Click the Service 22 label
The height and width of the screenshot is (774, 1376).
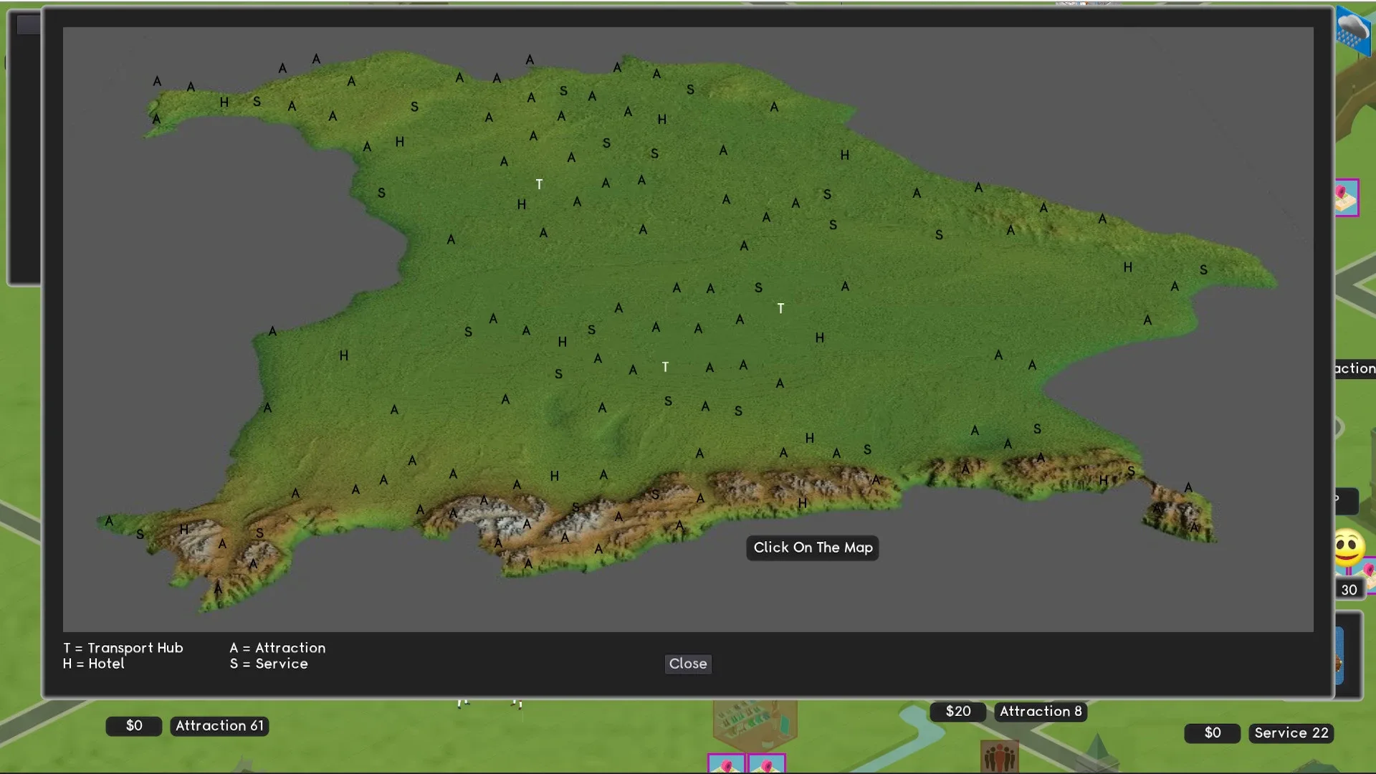[x=1291, y=733]
